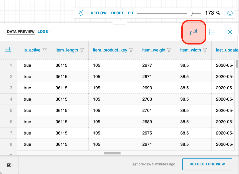Click the panel resize grip at top edge
This screenshot has width=239, height=174.
(x=120, y=23)
